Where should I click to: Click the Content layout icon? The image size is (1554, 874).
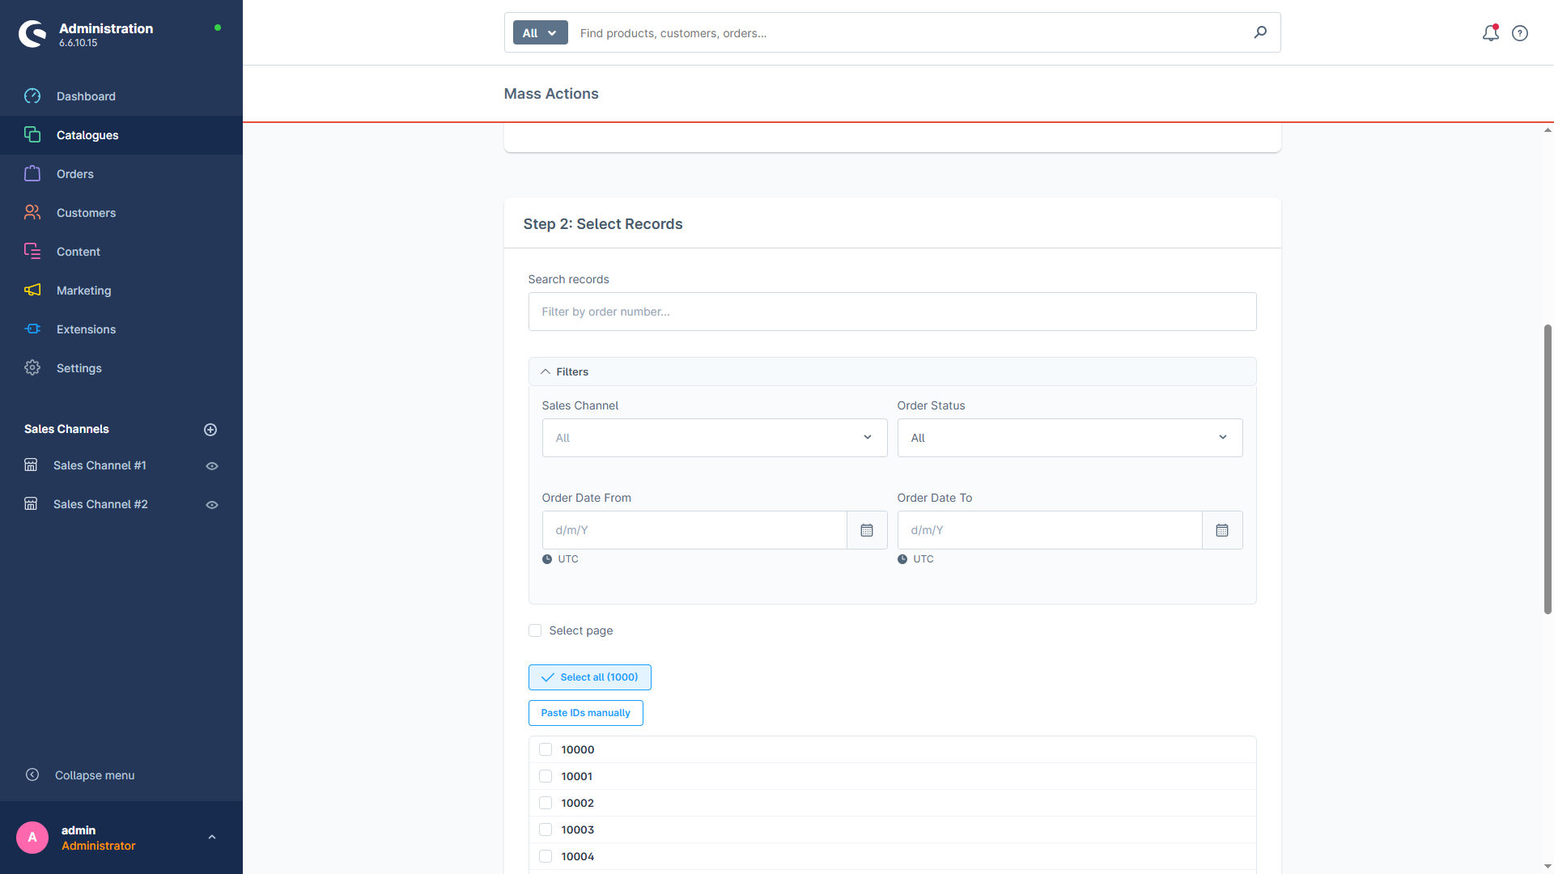(x=32, y=251)
